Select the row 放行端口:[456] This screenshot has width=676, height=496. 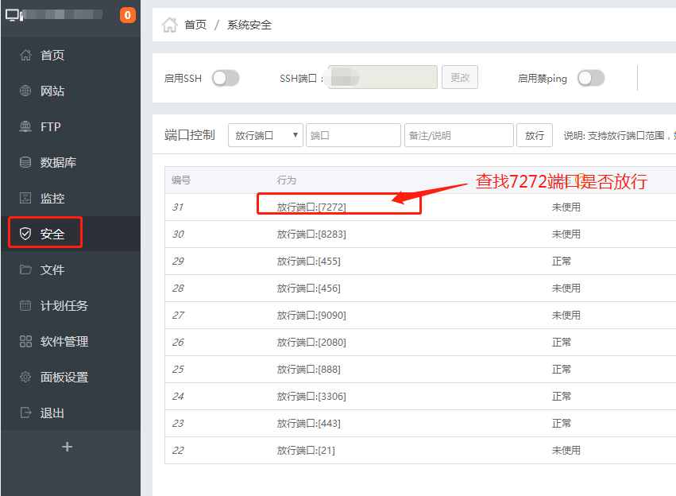[420, 288]
